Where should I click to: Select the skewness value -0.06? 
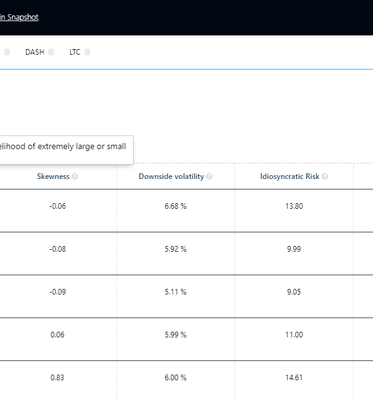(x=57, y=206)
